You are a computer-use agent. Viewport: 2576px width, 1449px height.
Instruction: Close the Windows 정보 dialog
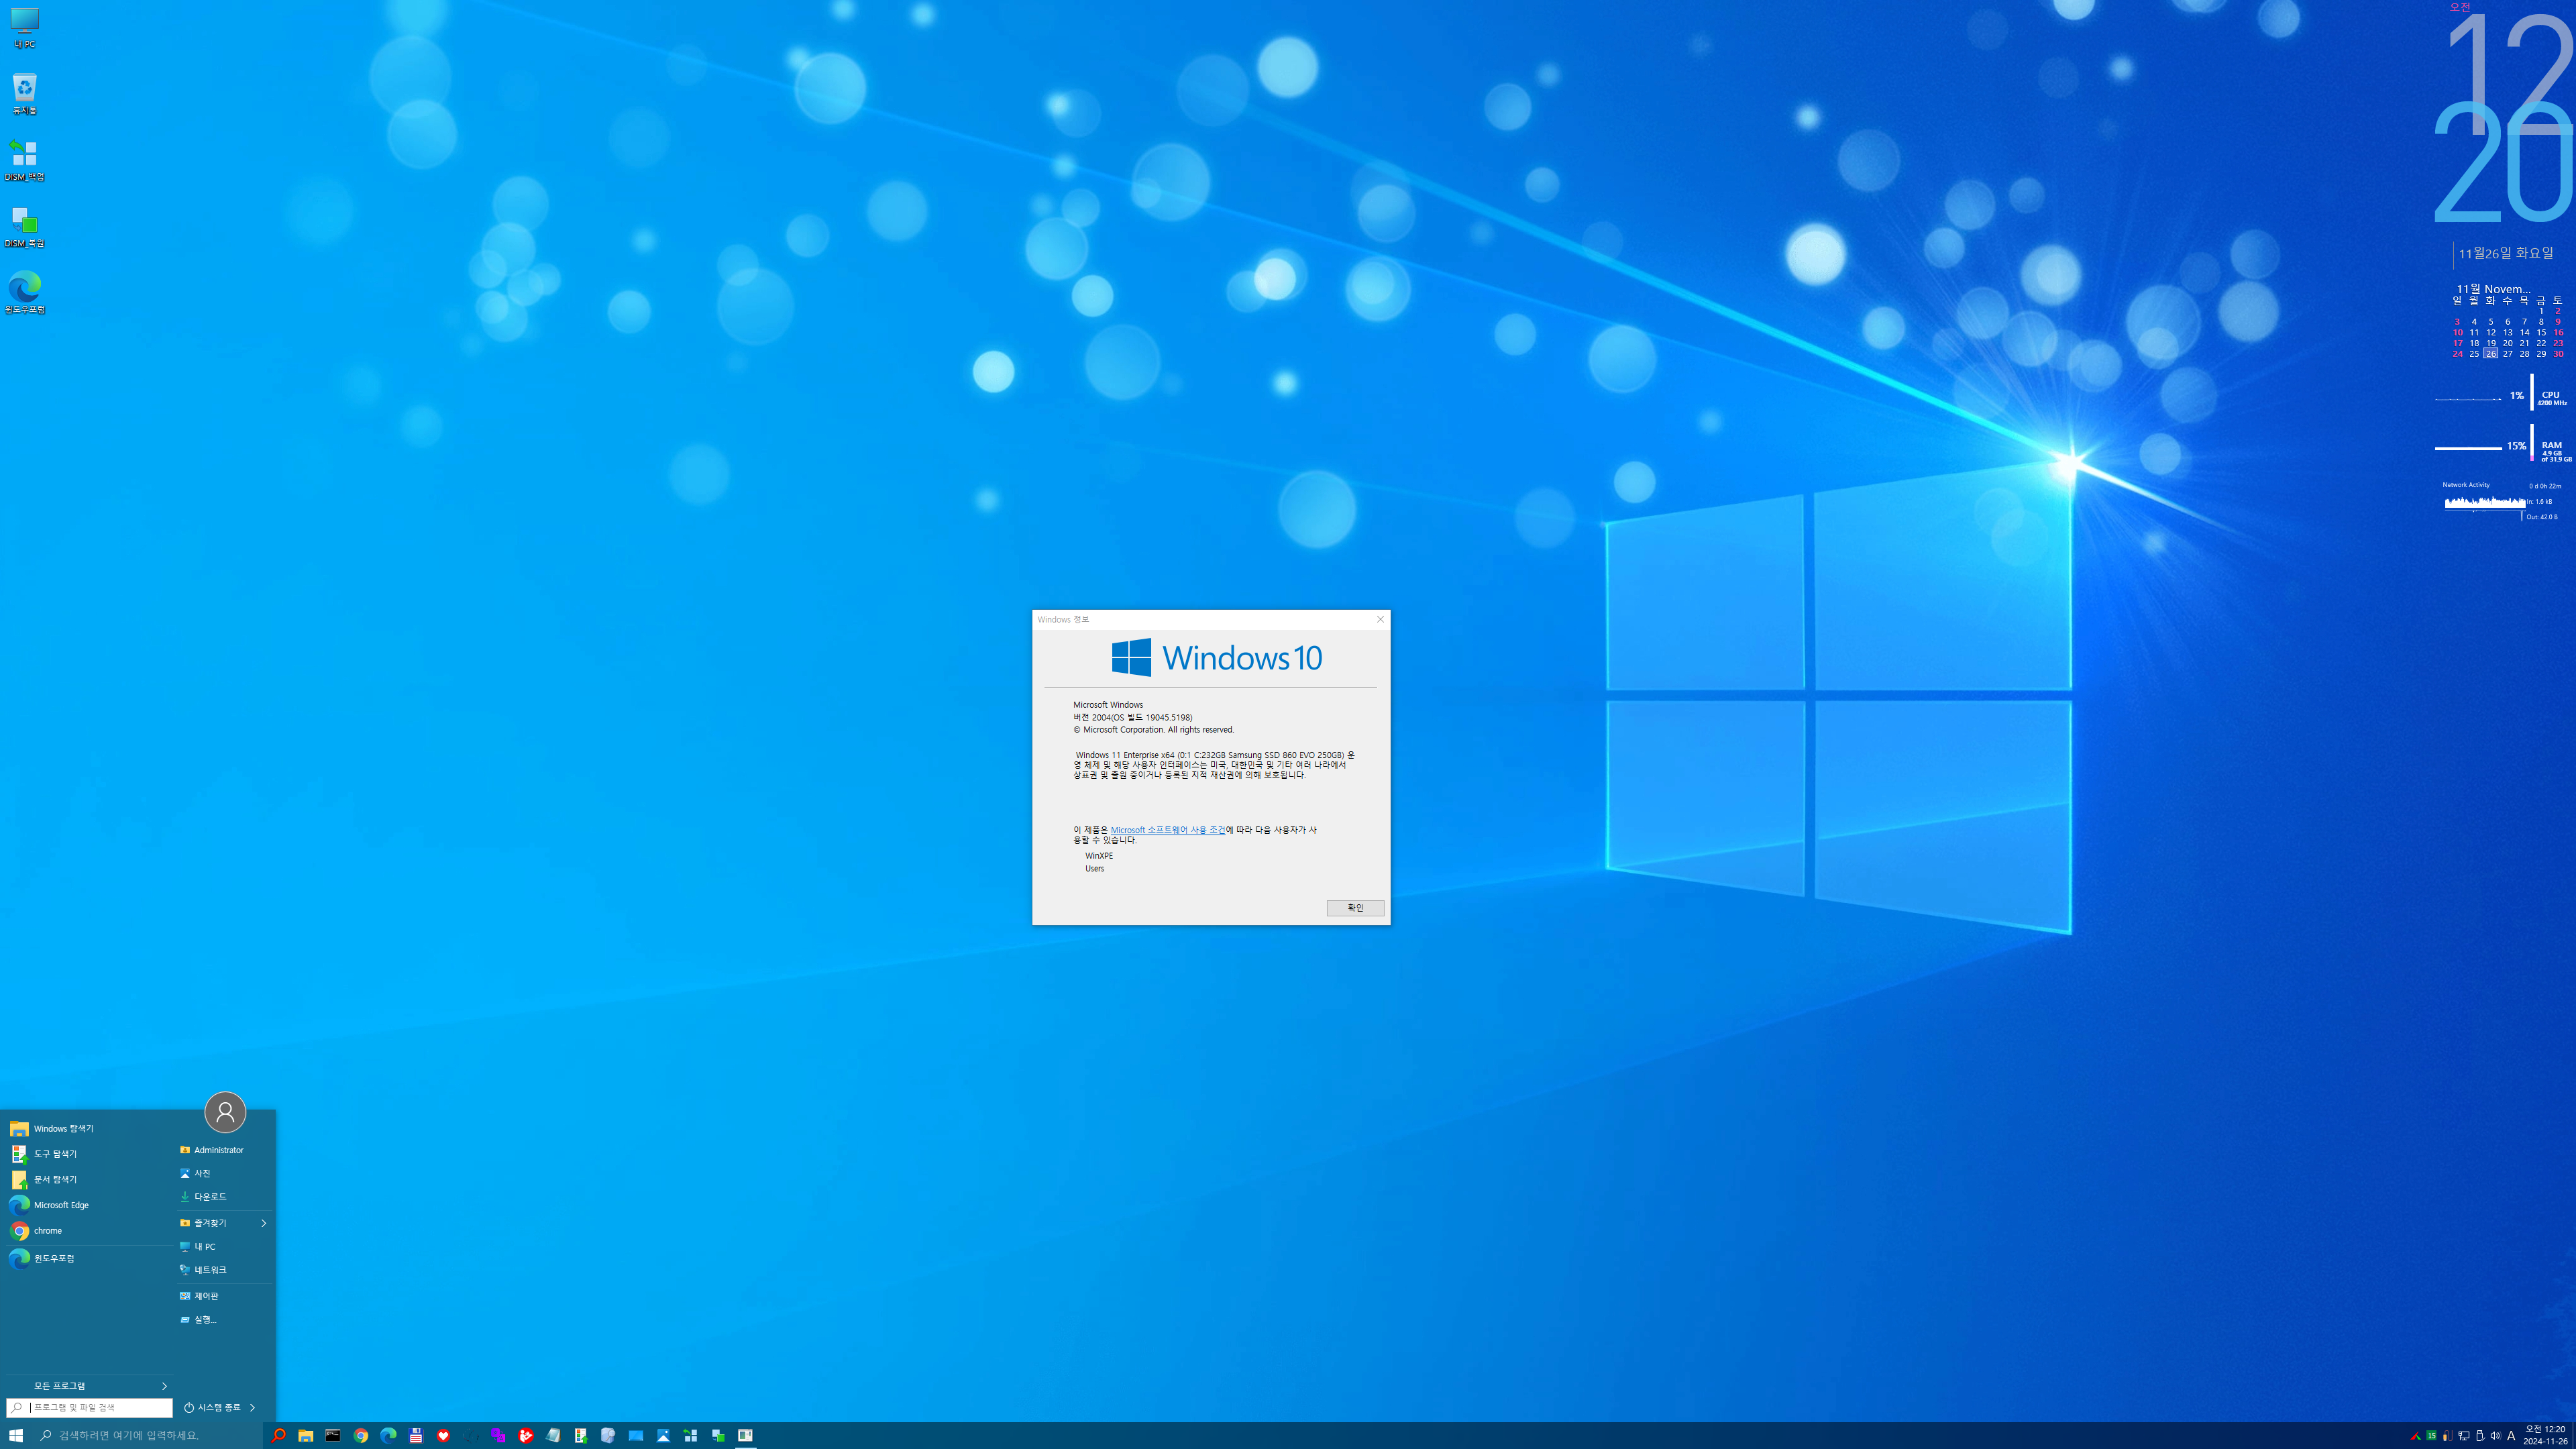[x=1380, y=619]
